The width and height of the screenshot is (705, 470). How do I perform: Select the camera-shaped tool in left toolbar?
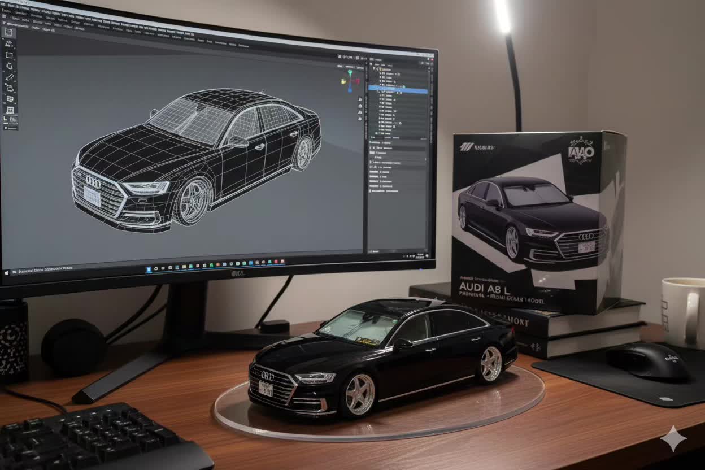10,43
